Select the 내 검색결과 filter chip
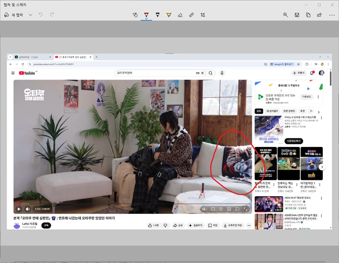 [x=272, y=111]
